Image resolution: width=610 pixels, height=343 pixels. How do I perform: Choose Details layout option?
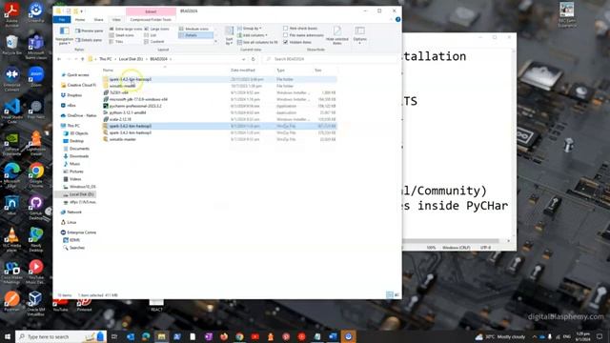[x=195, y=35]
